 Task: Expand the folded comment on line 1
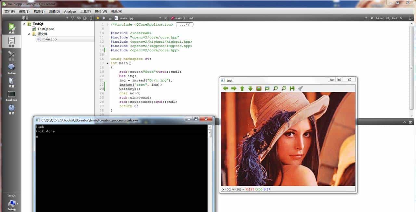184,24
